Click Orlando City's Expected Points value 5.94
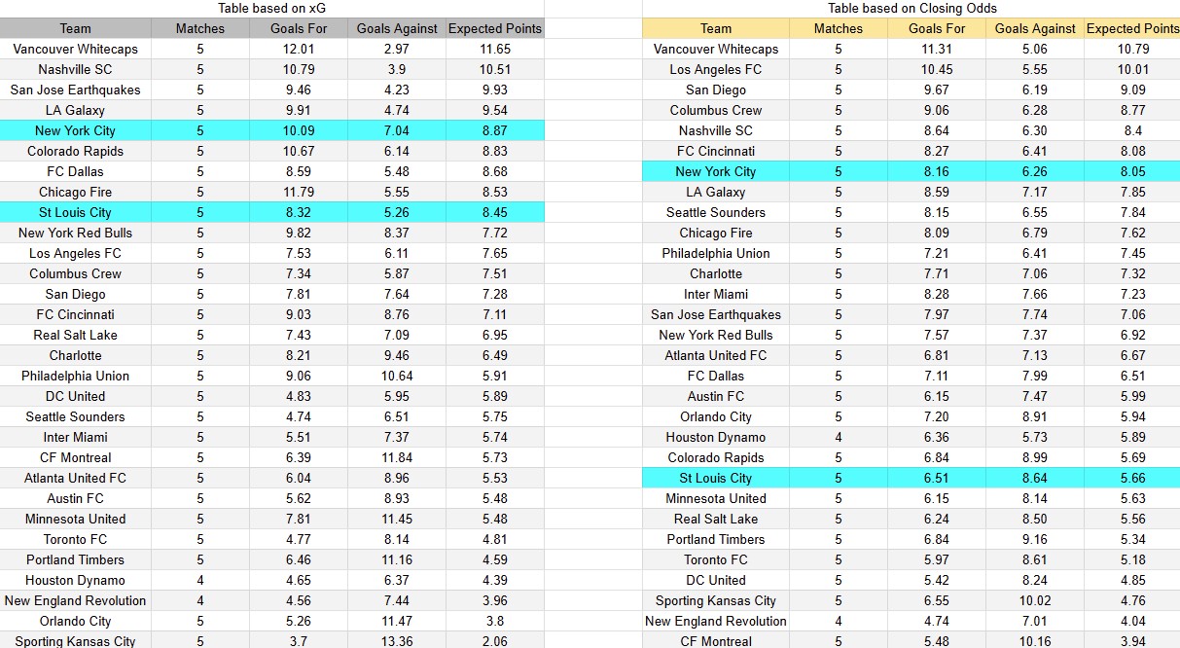Screen dimensions: 1180x648 pos(1130,416)
